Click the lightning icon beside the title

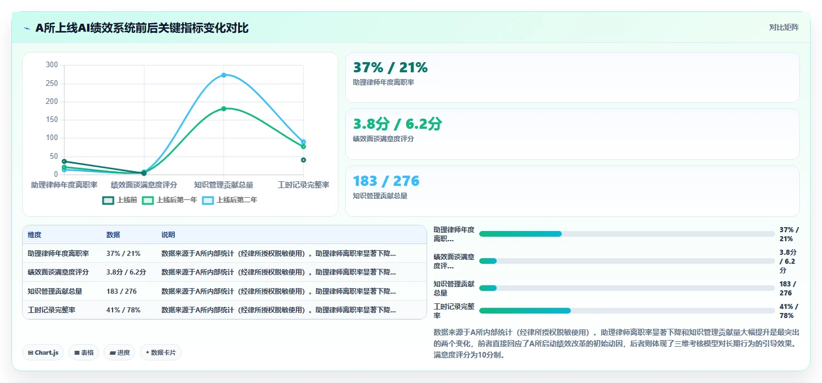coord(27,28)
